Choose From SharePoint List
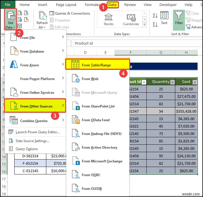 tap(98, 106)
